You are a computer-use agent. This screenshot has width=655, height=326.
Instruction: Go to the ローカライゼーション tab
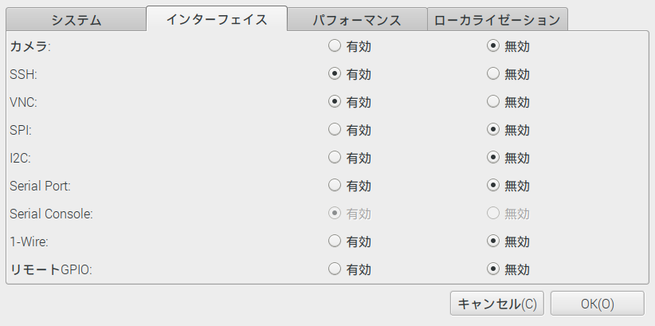(x=497, y=20)
